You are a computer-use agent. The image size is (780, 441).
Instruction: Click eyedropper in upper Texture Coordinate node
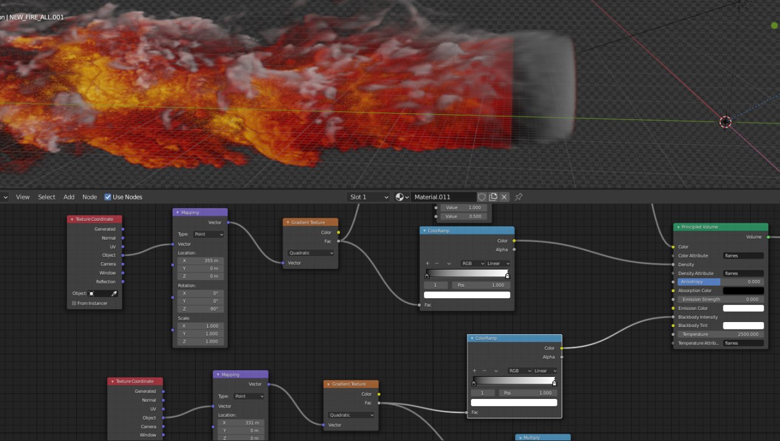click(x=113, y=293)
